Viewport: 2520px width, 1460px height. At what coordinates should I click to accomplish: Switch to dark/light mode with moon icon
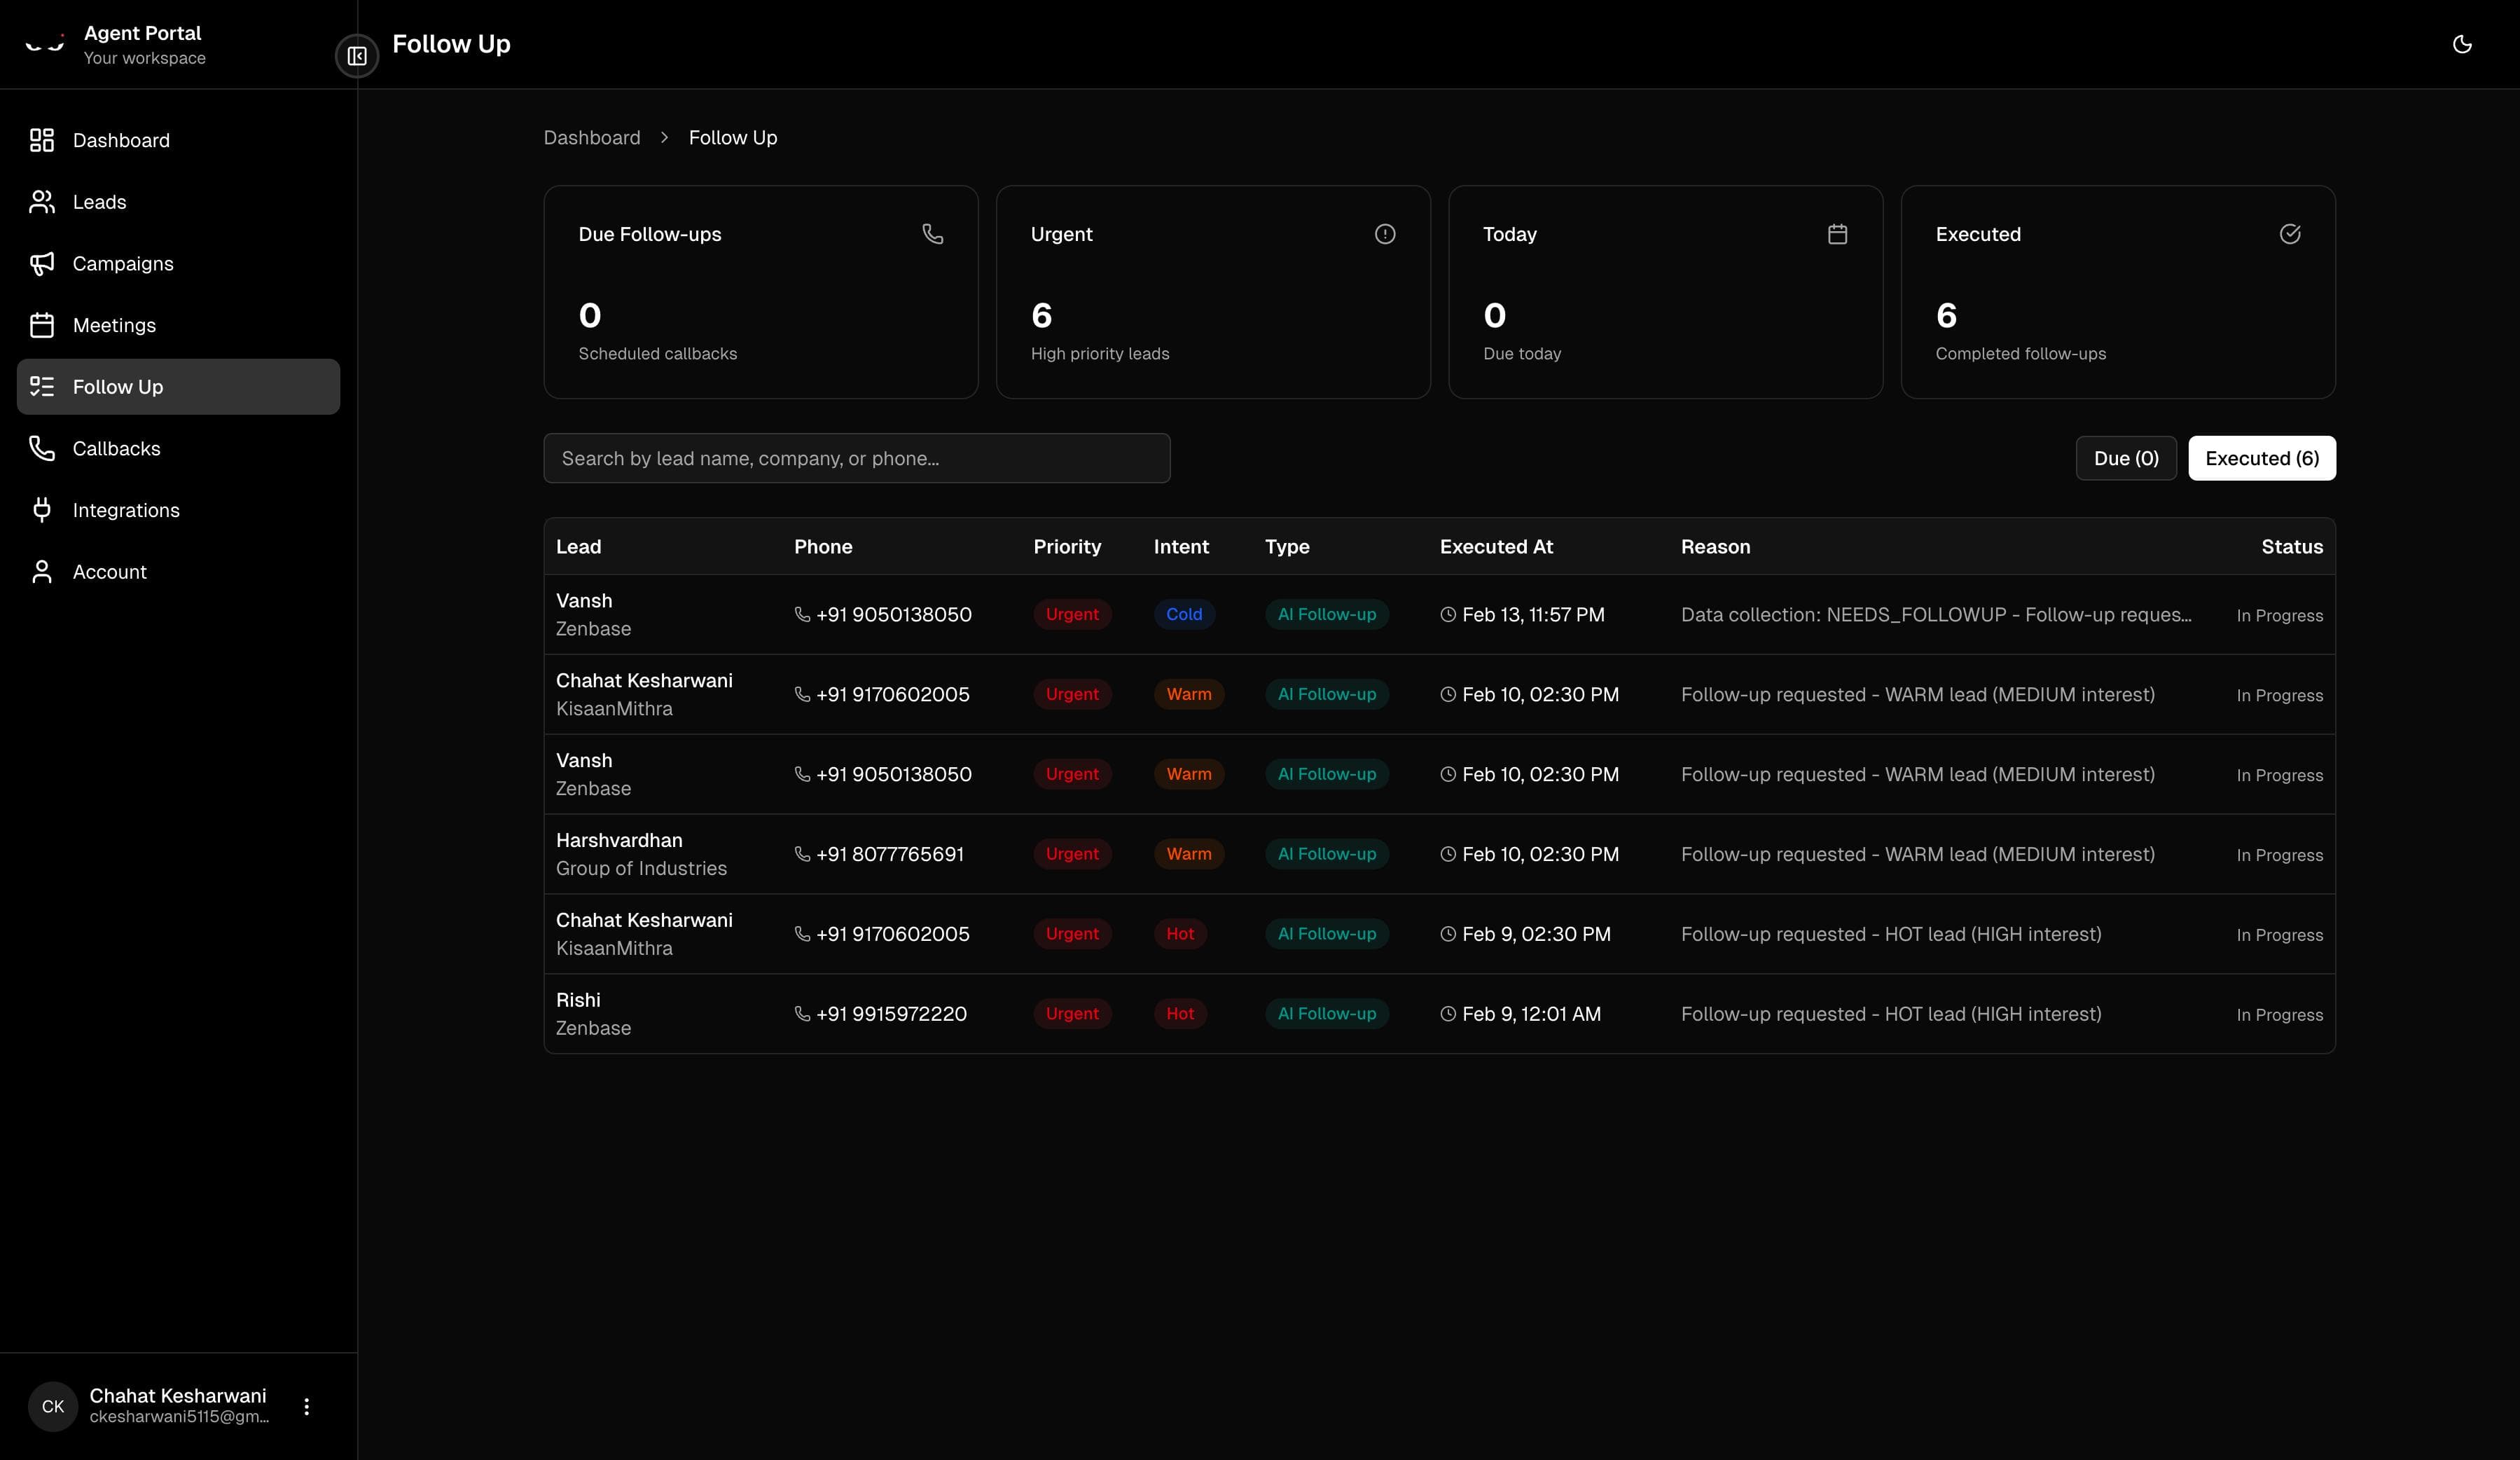click(2462, 44)
